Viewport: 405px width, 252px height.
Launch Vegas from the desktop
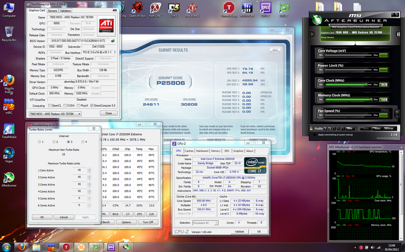(x=9, y=155)
